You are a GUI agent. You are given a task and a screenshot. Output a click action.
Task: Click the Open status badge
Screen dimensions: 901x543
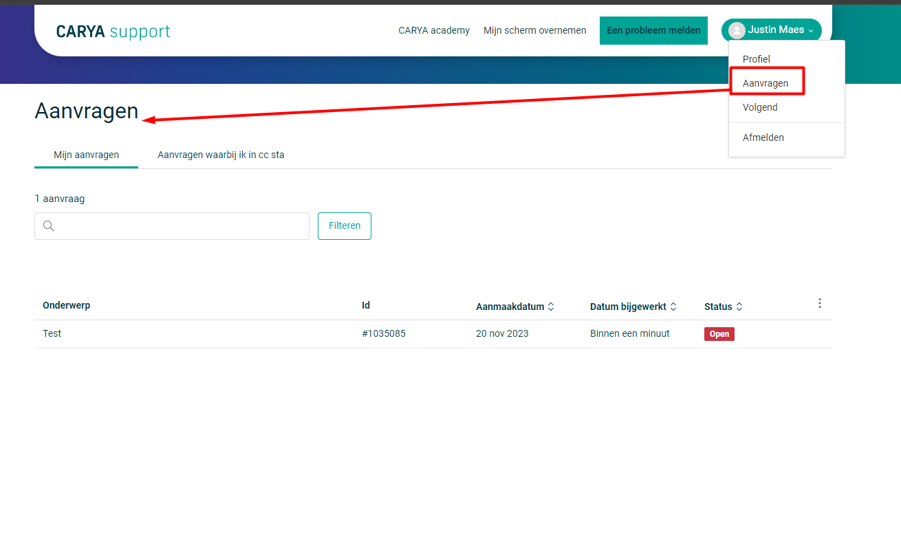pyautogui.click(x=719, y=334)
